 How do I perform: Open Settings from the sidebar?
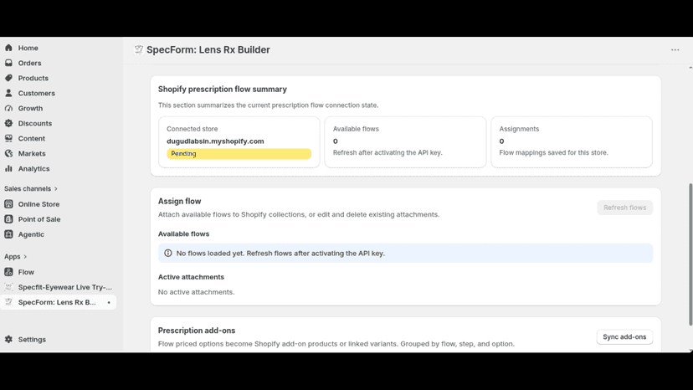(32, 339)
